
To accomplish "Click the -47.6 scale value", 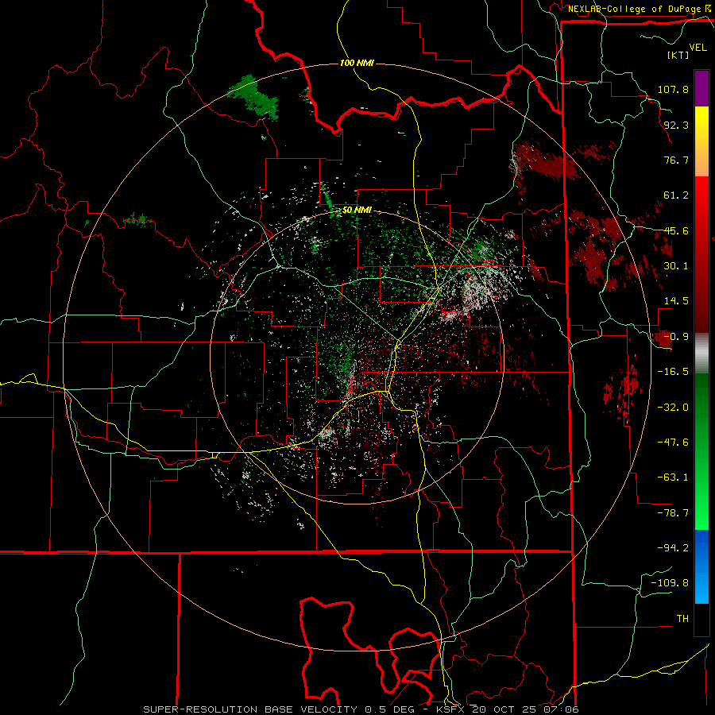I will (x=673, y=443).
